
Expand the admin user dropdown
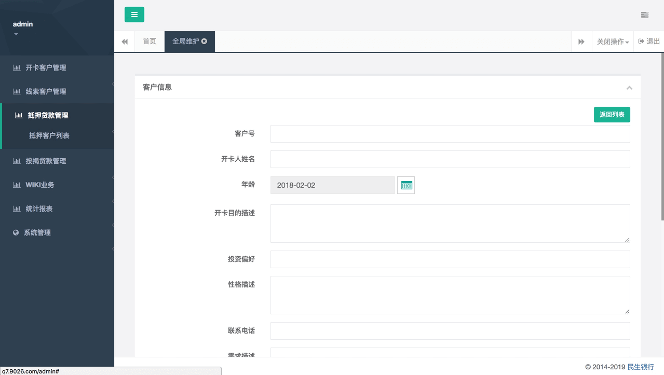[16, 34]
